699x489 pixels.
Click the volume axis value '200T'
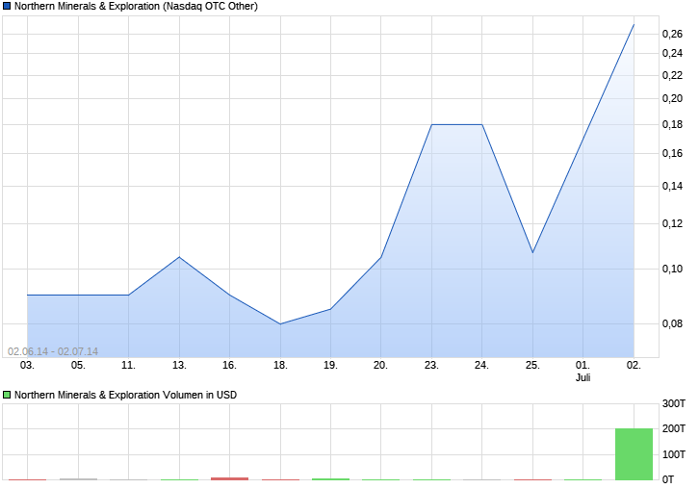(674, 428)
